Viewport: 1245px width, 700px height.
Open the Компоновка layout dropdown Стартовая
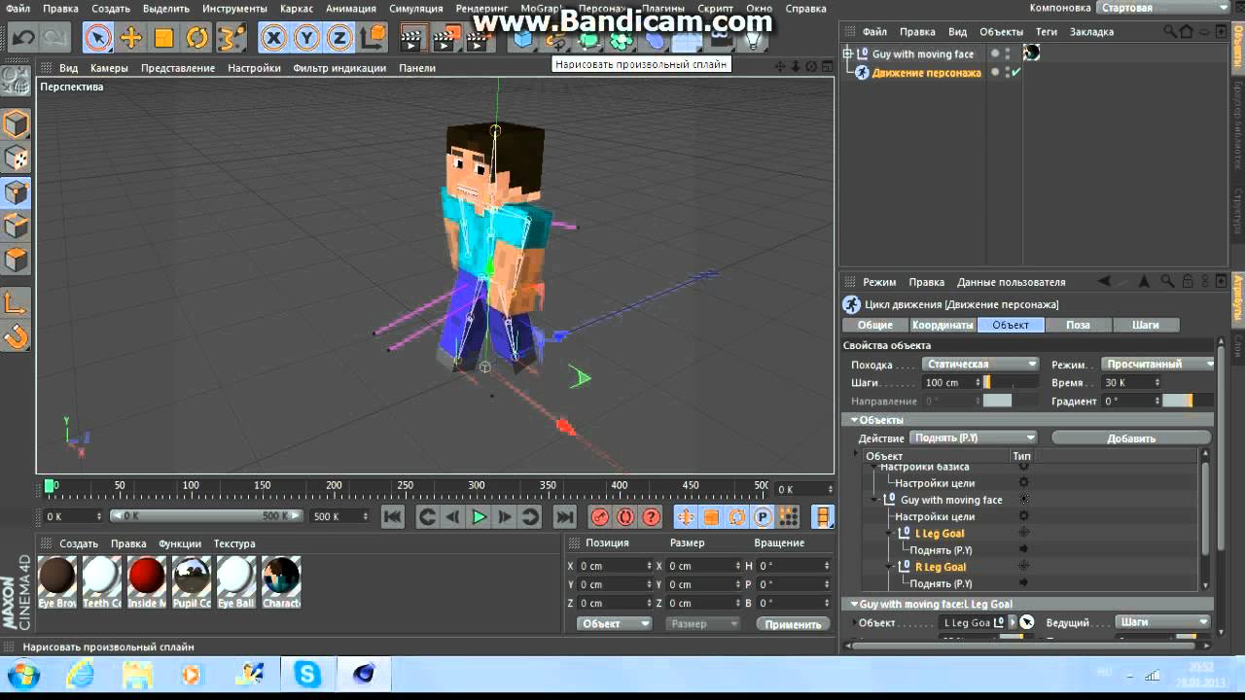coord(1164,8)
